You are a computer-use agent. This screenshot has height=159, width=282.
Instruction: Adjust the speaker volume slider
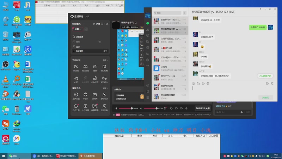click(150, 108)
